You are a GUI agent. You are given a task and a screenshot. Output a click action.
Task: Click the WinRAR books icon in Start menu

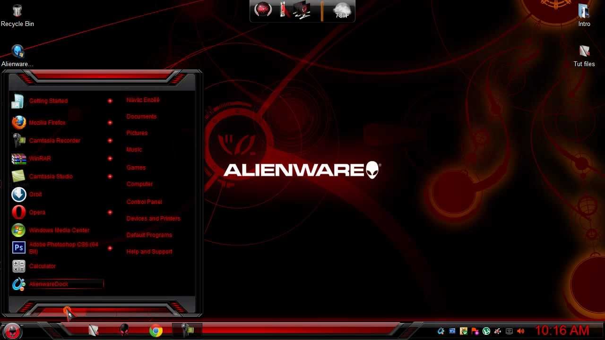tap(18, 158)
